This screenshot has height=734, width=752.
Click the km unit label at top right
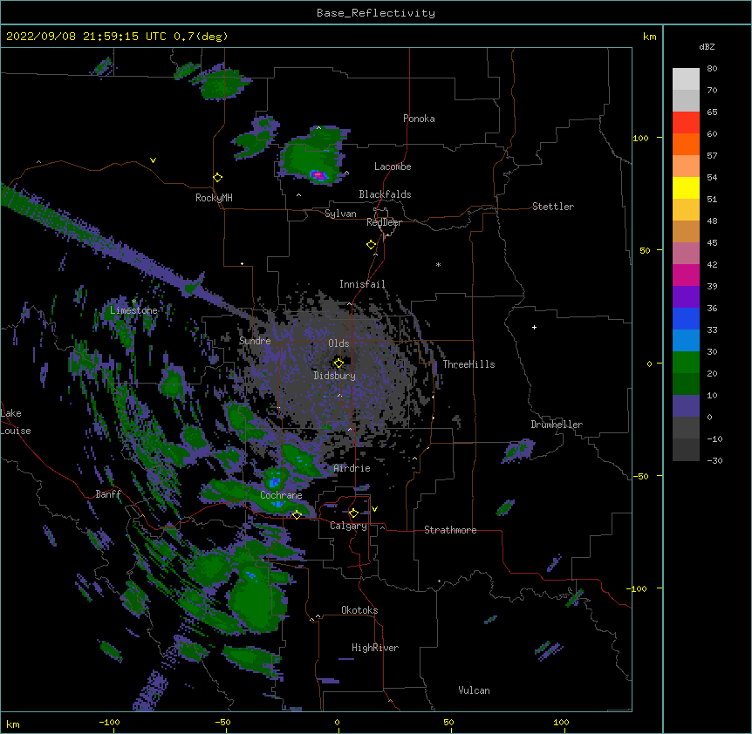coord(650,37)
